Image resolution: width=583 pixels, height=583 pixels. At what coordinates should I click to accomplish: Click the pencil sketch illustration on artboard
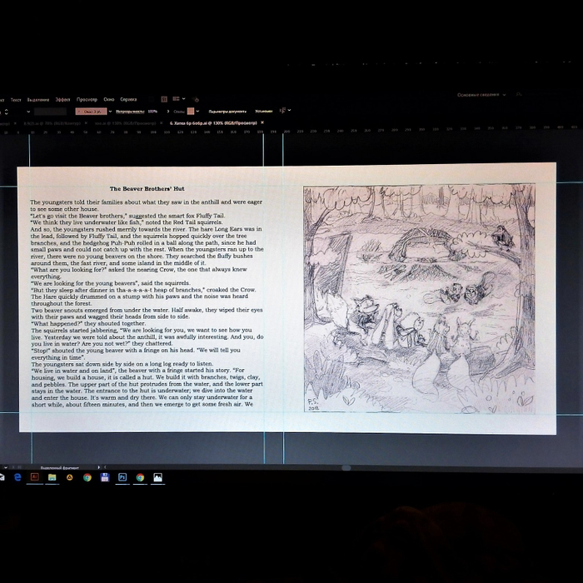pos(420,298)
